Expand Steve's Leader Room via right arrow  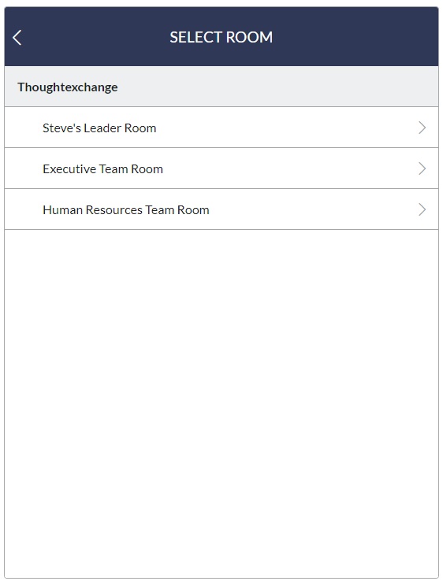422,128
